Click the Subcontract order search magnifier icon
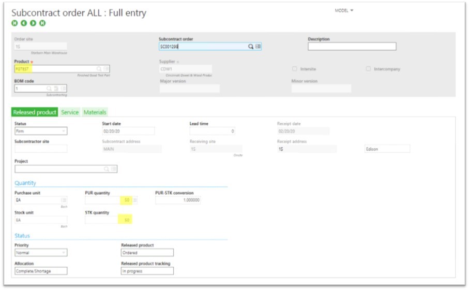The width and height of the screenshot is (469, 290). pos(251,47)
